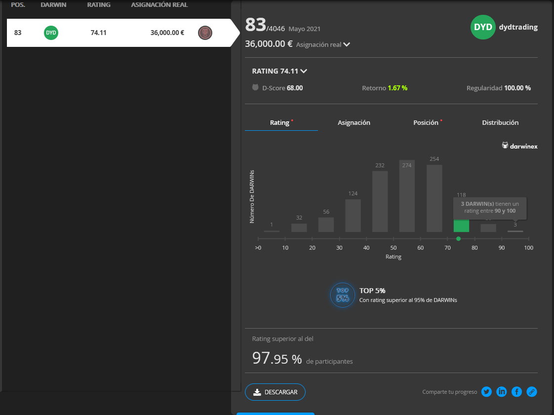
Task: Click the histogram bar labeled 274
Action: tap(407, 196)
